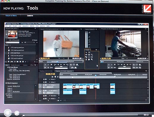Switch to the Timeline: DV work Sequence tab
The width and height of the screenshot is (154, 117).
tap(64, 71)
